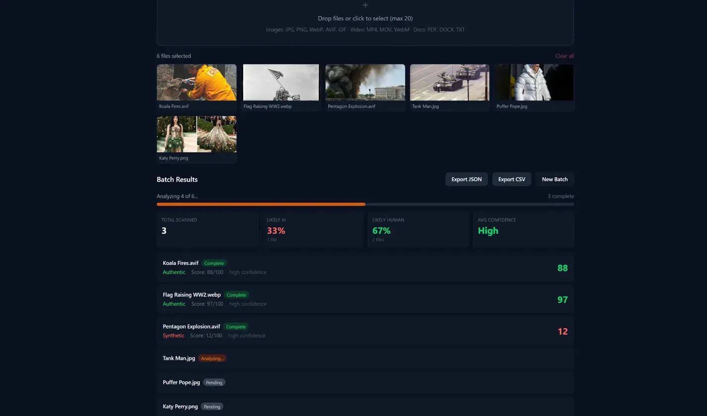
Task: Click the 'Score: 12/100' text
Action: tap(206, 336)
